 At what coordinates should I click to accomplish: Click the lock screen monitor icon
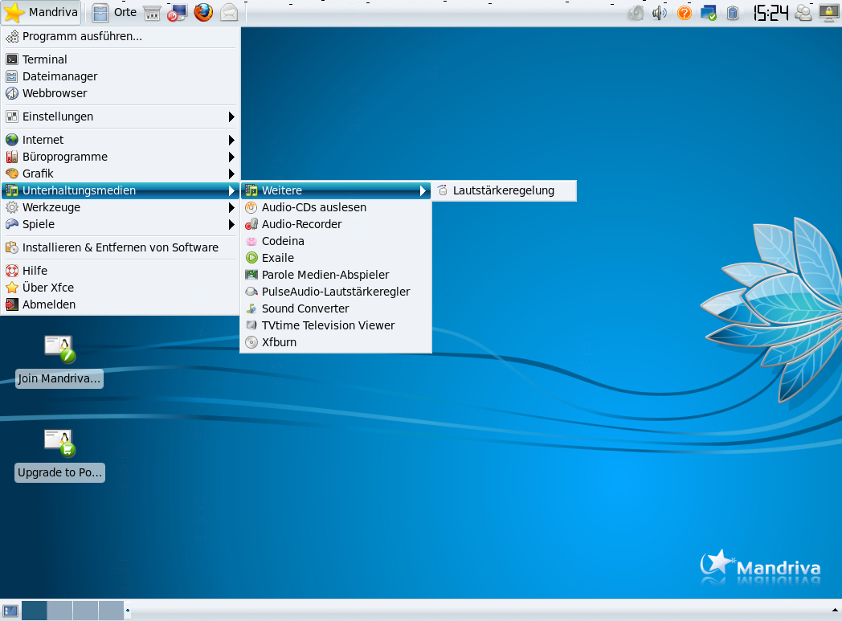[x=828, y=13]
